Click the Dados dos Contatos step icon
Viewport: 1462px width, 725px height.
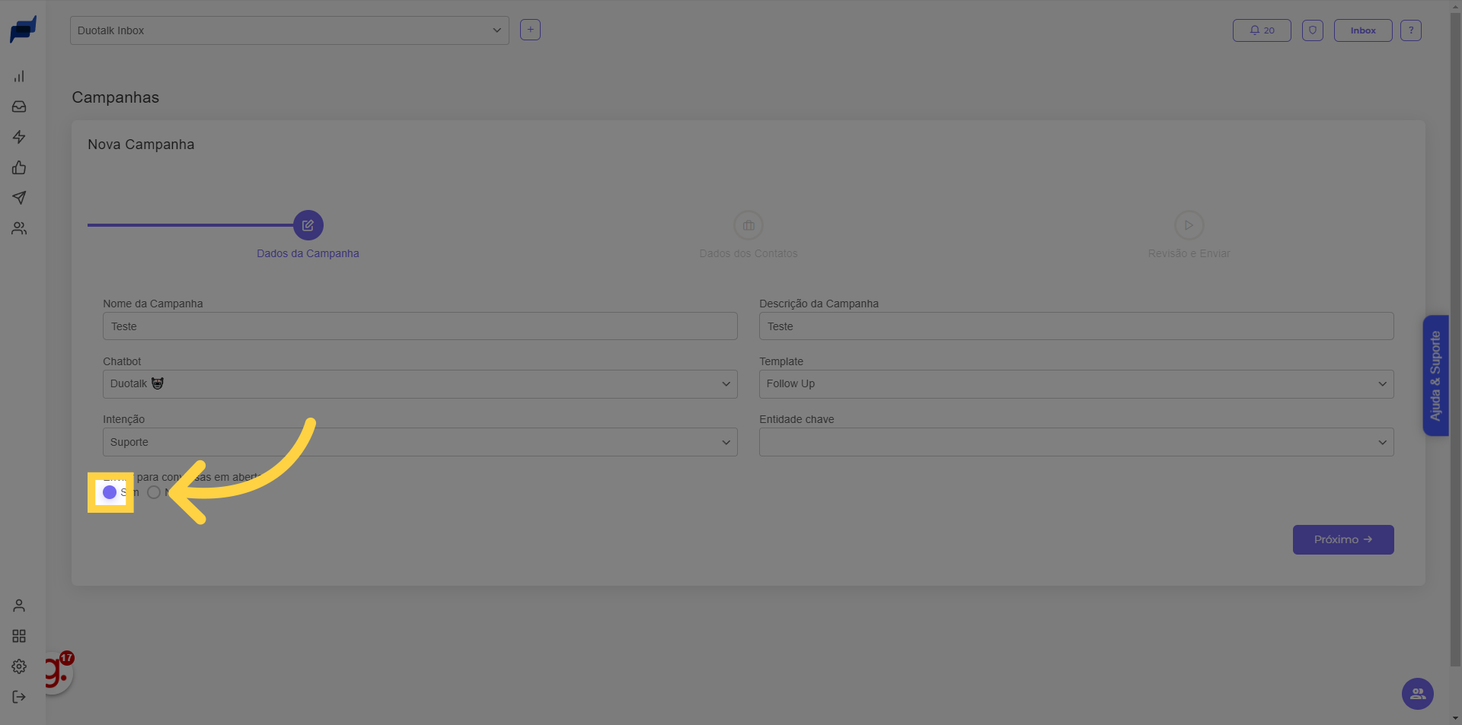pyautogui.click(x=749, y=225)
